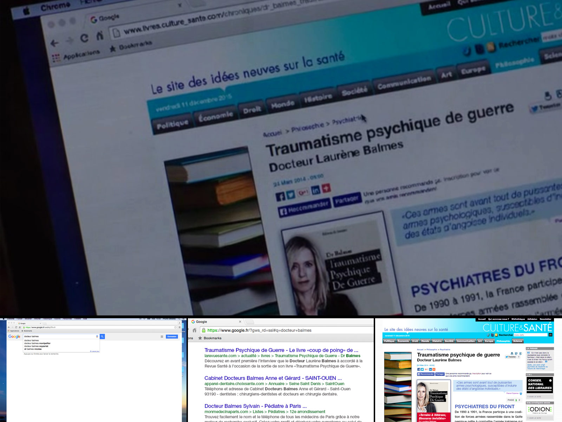Open the Chrome menu in the large angled view
The height and width of the screenshot is (422, 562).
point(55,6)
